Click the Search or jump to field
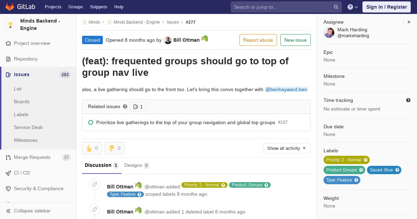The width and height of the screenshot is (417, 219). click(x=286, y=7)
